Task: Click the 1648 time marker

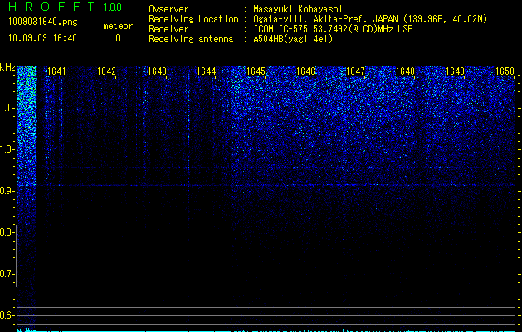Action: (406, 71)
